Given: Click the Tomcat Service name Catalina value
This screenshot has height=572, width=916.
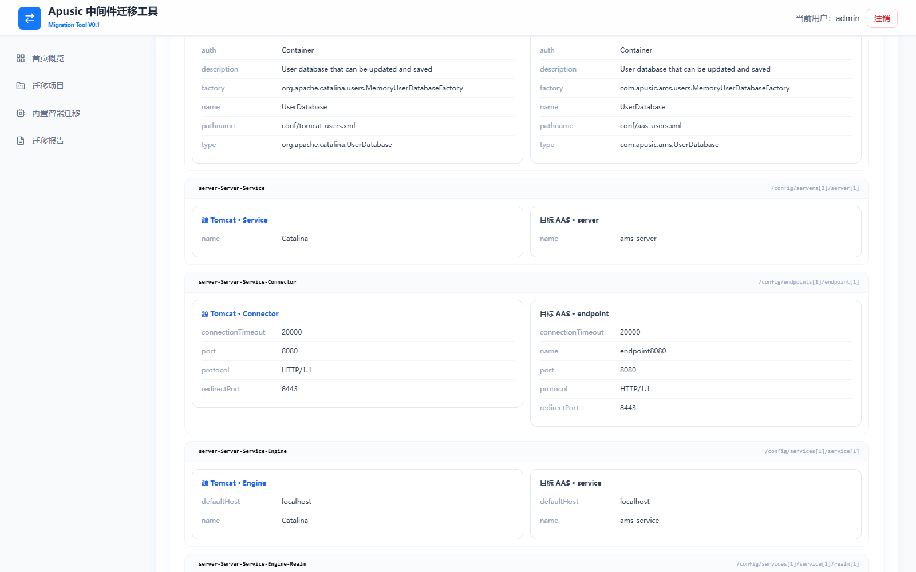Looking at the screenshot, I should pyautogui.click(x=295, y=239).
